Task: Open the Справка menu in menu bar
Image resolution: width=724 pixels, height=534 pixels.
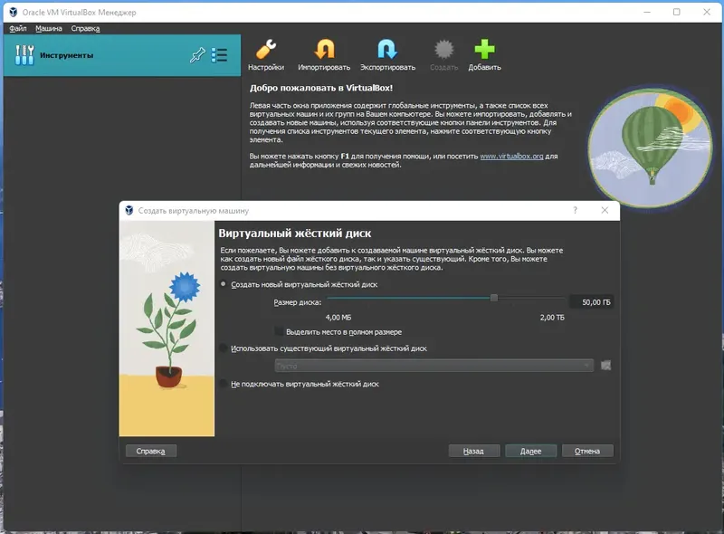Action: click(x=85, y=29)
